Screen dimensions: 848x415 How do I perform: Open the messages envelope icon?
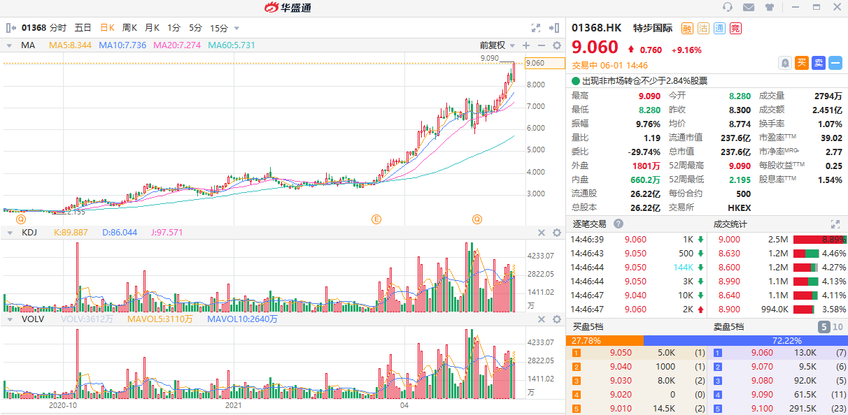click(749, 7)
